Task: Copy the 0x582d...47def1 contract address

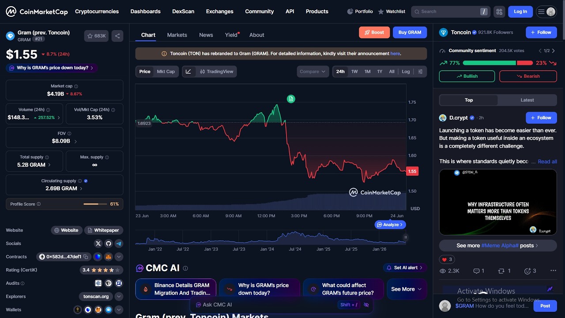Action: click(86, 257)
